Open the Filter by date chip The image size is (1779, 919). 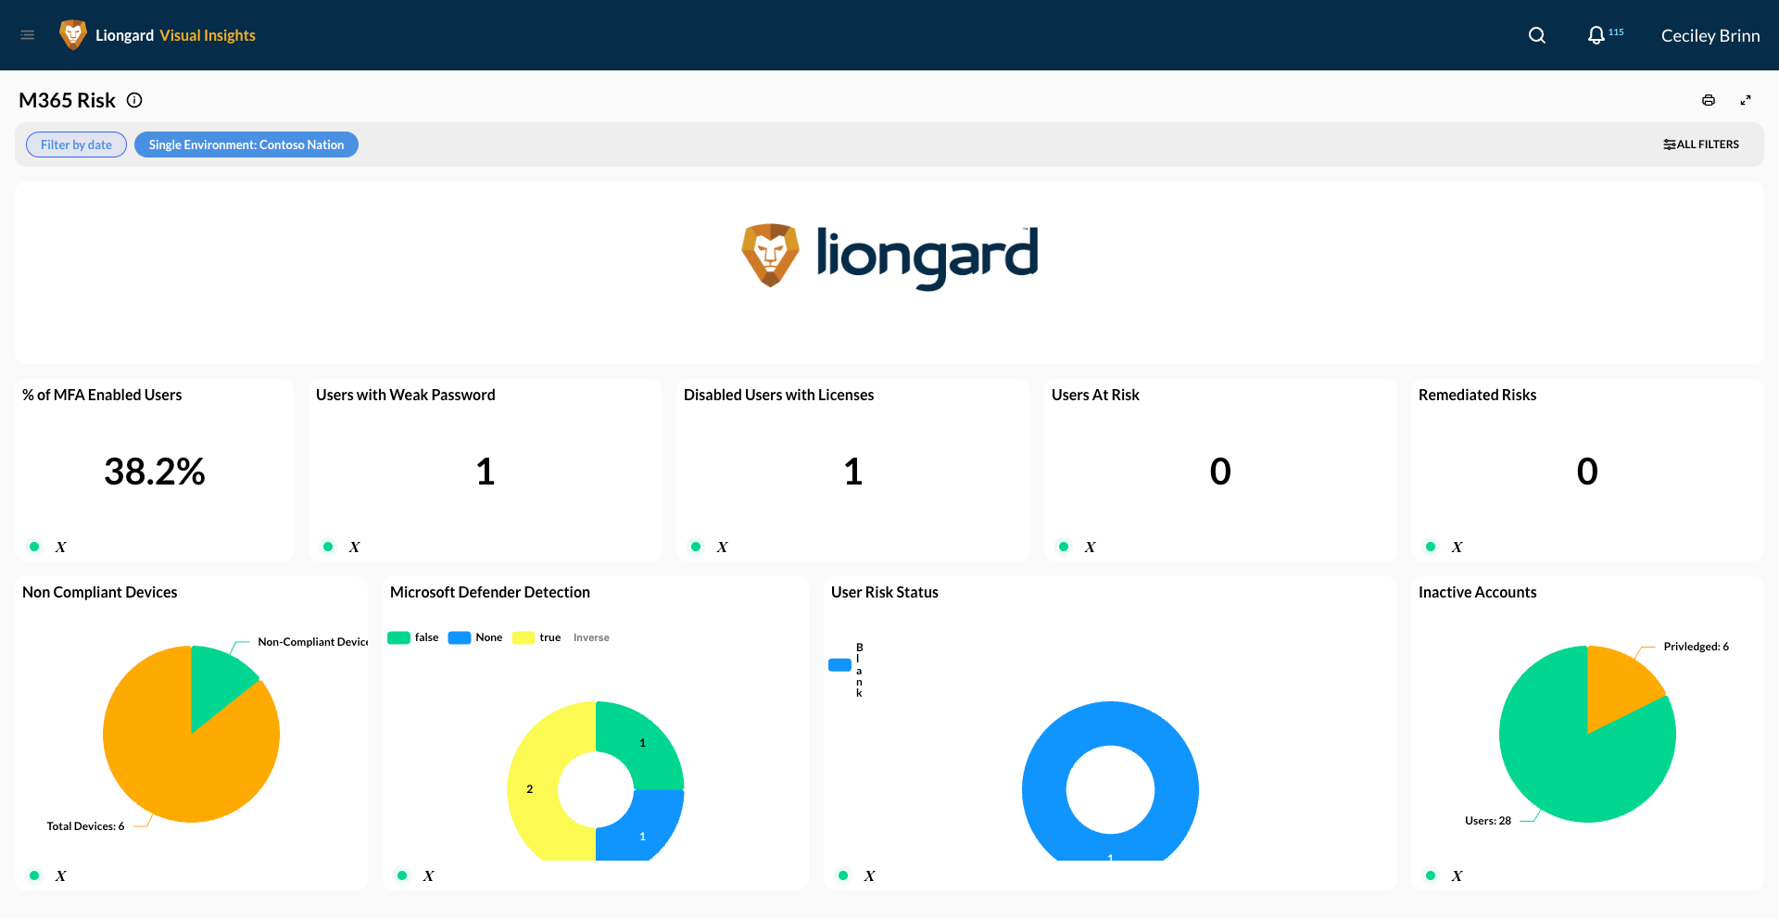tap(76, 145)
